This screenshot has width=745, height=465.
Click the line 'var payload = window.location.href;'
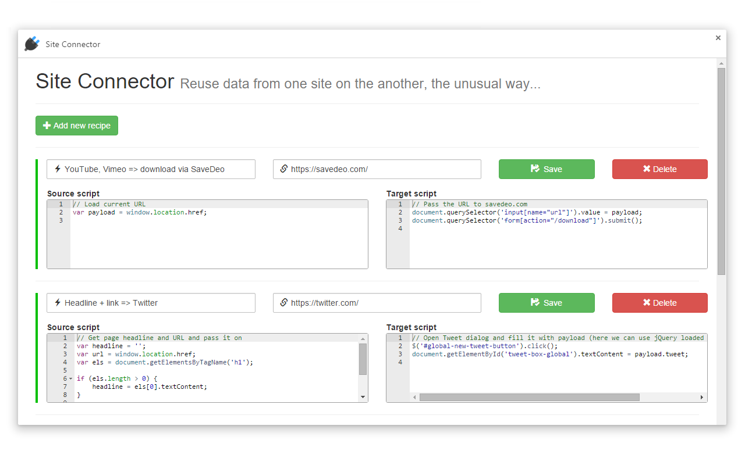[140, 212]
